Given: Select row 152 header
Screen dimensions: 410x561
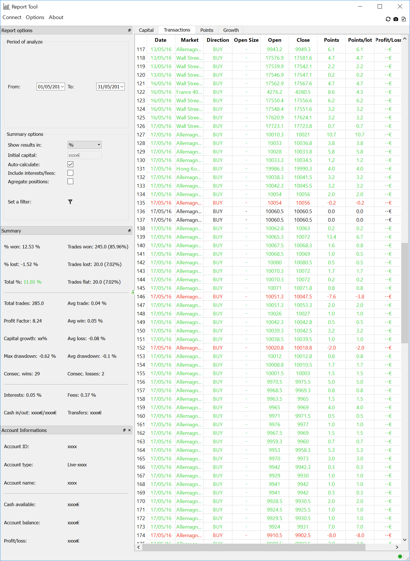Looking at the screenshot, I should (141, 348).
